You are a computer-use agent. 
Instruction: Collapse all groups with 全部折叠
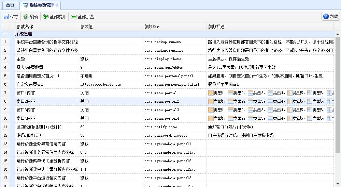coord(83,17)
